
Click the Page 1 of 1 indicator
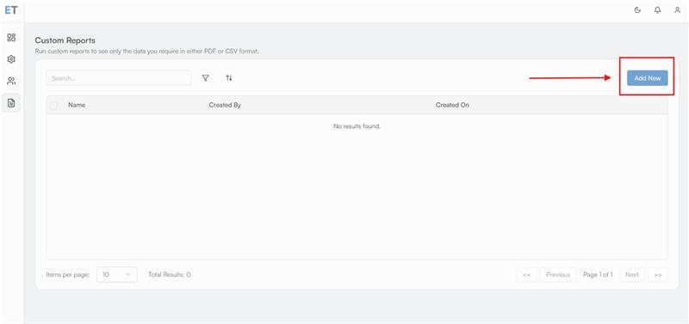(598, 274)
